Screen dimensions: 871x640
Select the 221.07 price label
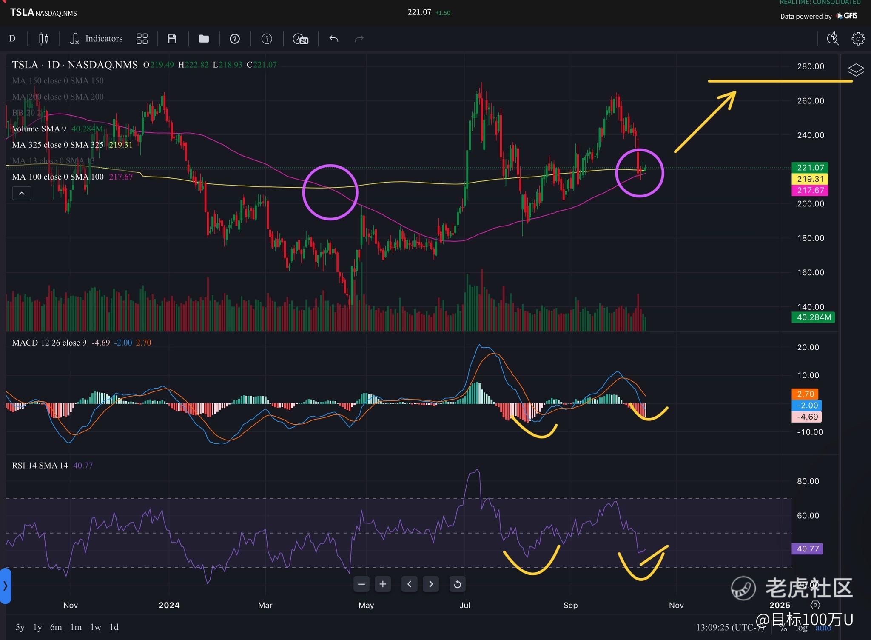(811, 168)
